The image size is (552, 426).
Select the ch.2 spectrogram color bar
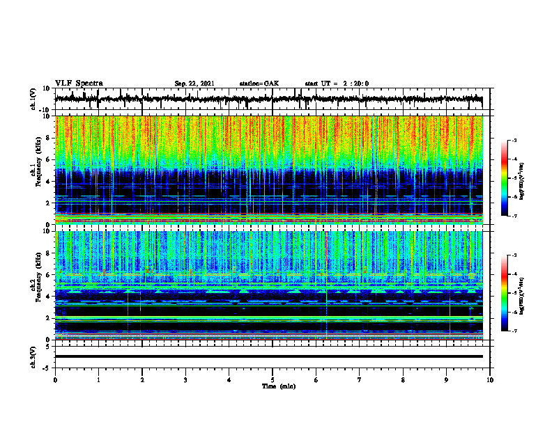coord(504,293)
